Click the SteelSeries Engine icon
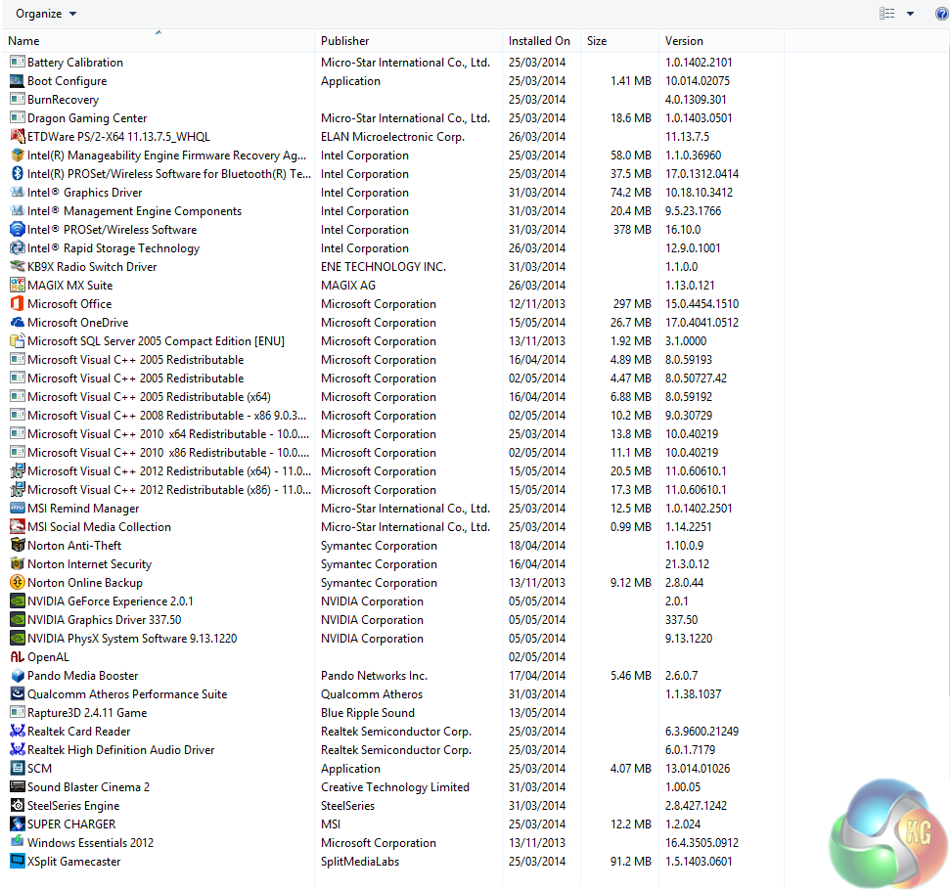 (18, 805)
